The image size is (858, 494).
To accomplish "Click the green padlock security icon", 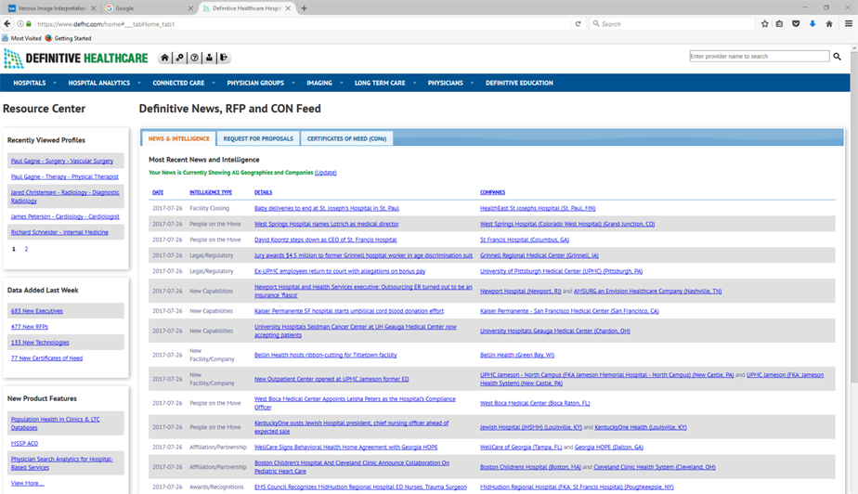I will pos(29,24).
